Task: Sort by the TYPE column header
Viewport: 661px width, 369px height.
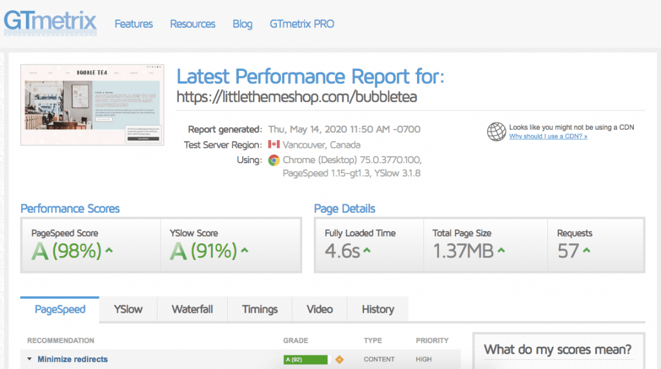Action: [x=372, y=341]
